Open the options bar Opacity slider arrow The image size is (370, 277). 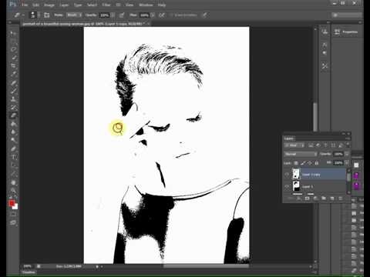coord(113,15)
